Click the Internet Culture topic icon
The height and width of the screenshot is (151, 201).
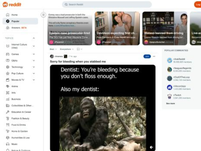(8, 46)
